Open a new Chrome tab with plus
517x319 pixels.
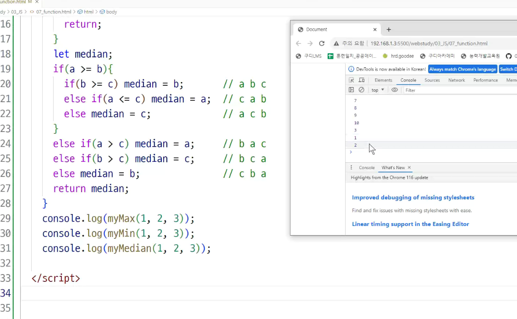[389, 30]
